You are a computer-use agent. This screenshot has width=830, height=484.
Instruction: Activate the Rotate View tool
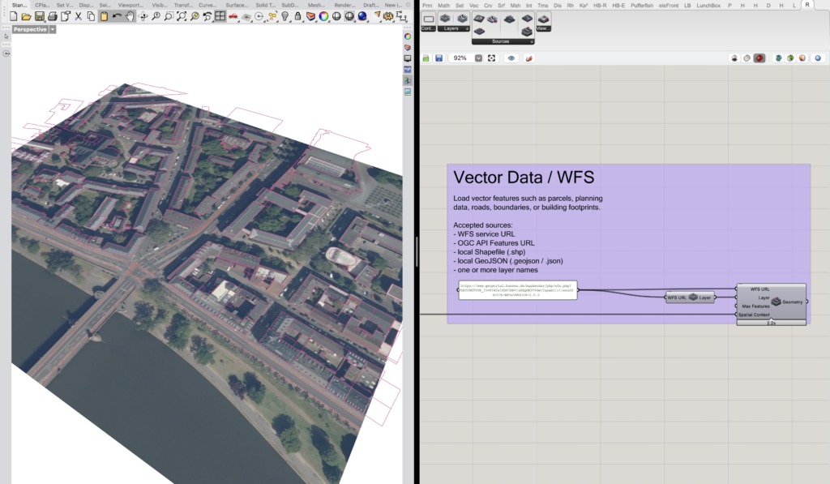(143, 16)
